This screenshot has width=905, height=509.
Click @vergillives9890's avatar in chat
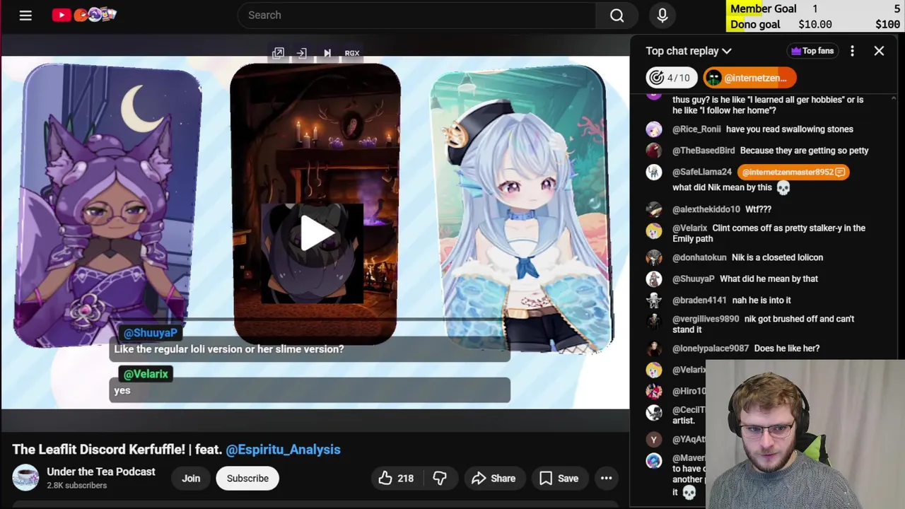[x=654, y=321]
